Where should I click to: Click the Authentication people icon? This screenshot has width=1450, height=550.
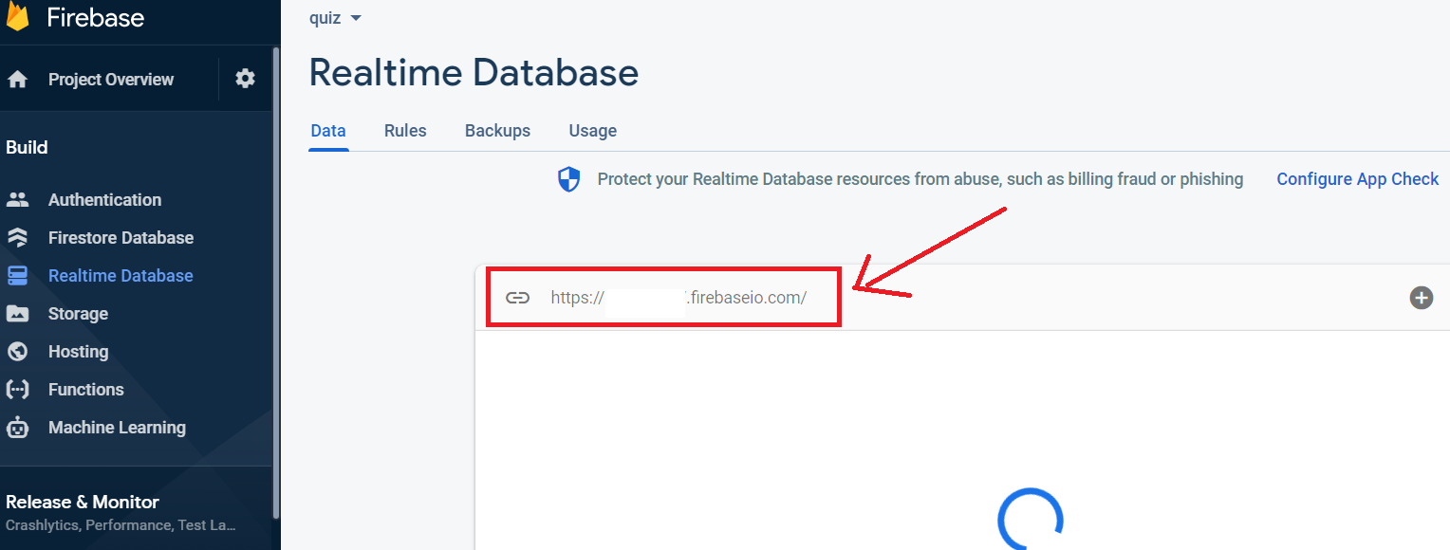coord(17,200)
